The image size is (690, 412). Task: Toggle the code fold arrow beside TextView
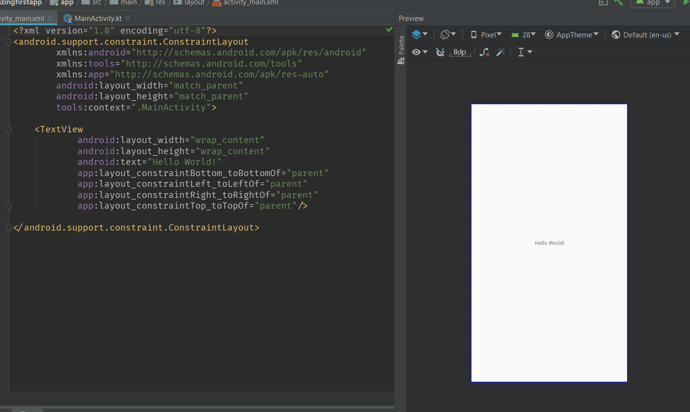coord(8,129)
